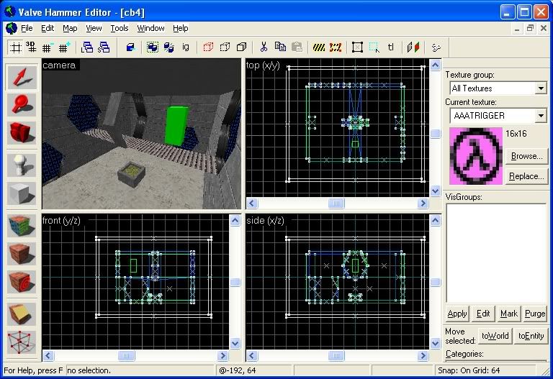The width and height of the screenshot is (553, 379).
Task: Click the Browse... texture button
Action: [526, 155]
